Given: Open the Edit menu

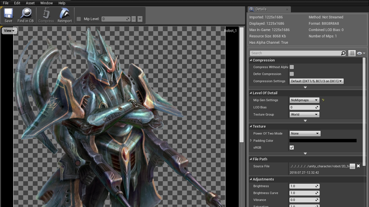Looking at the screenshot, I should (17, 3).
